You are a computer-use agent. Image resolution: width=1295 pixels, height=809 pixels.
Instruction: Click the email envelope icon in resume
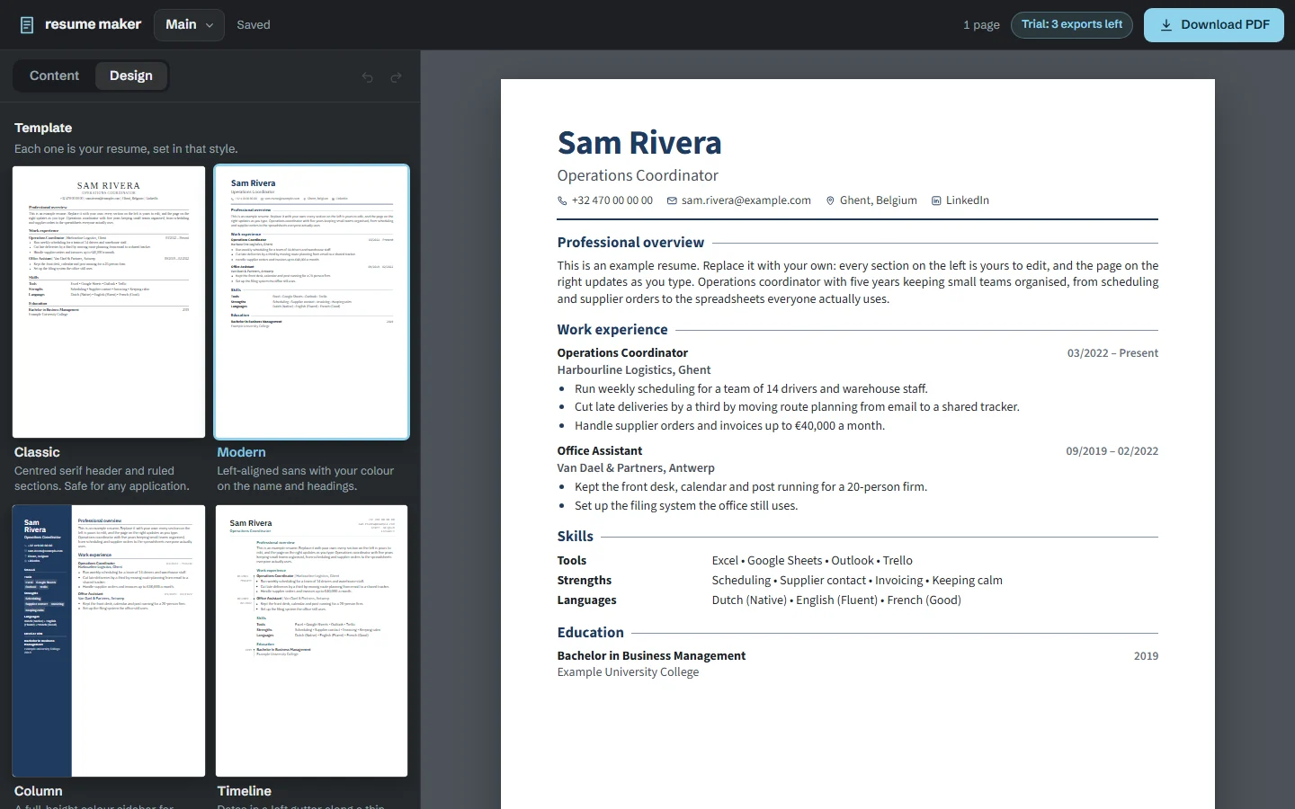pyautogui.click(x=672, y=200)
